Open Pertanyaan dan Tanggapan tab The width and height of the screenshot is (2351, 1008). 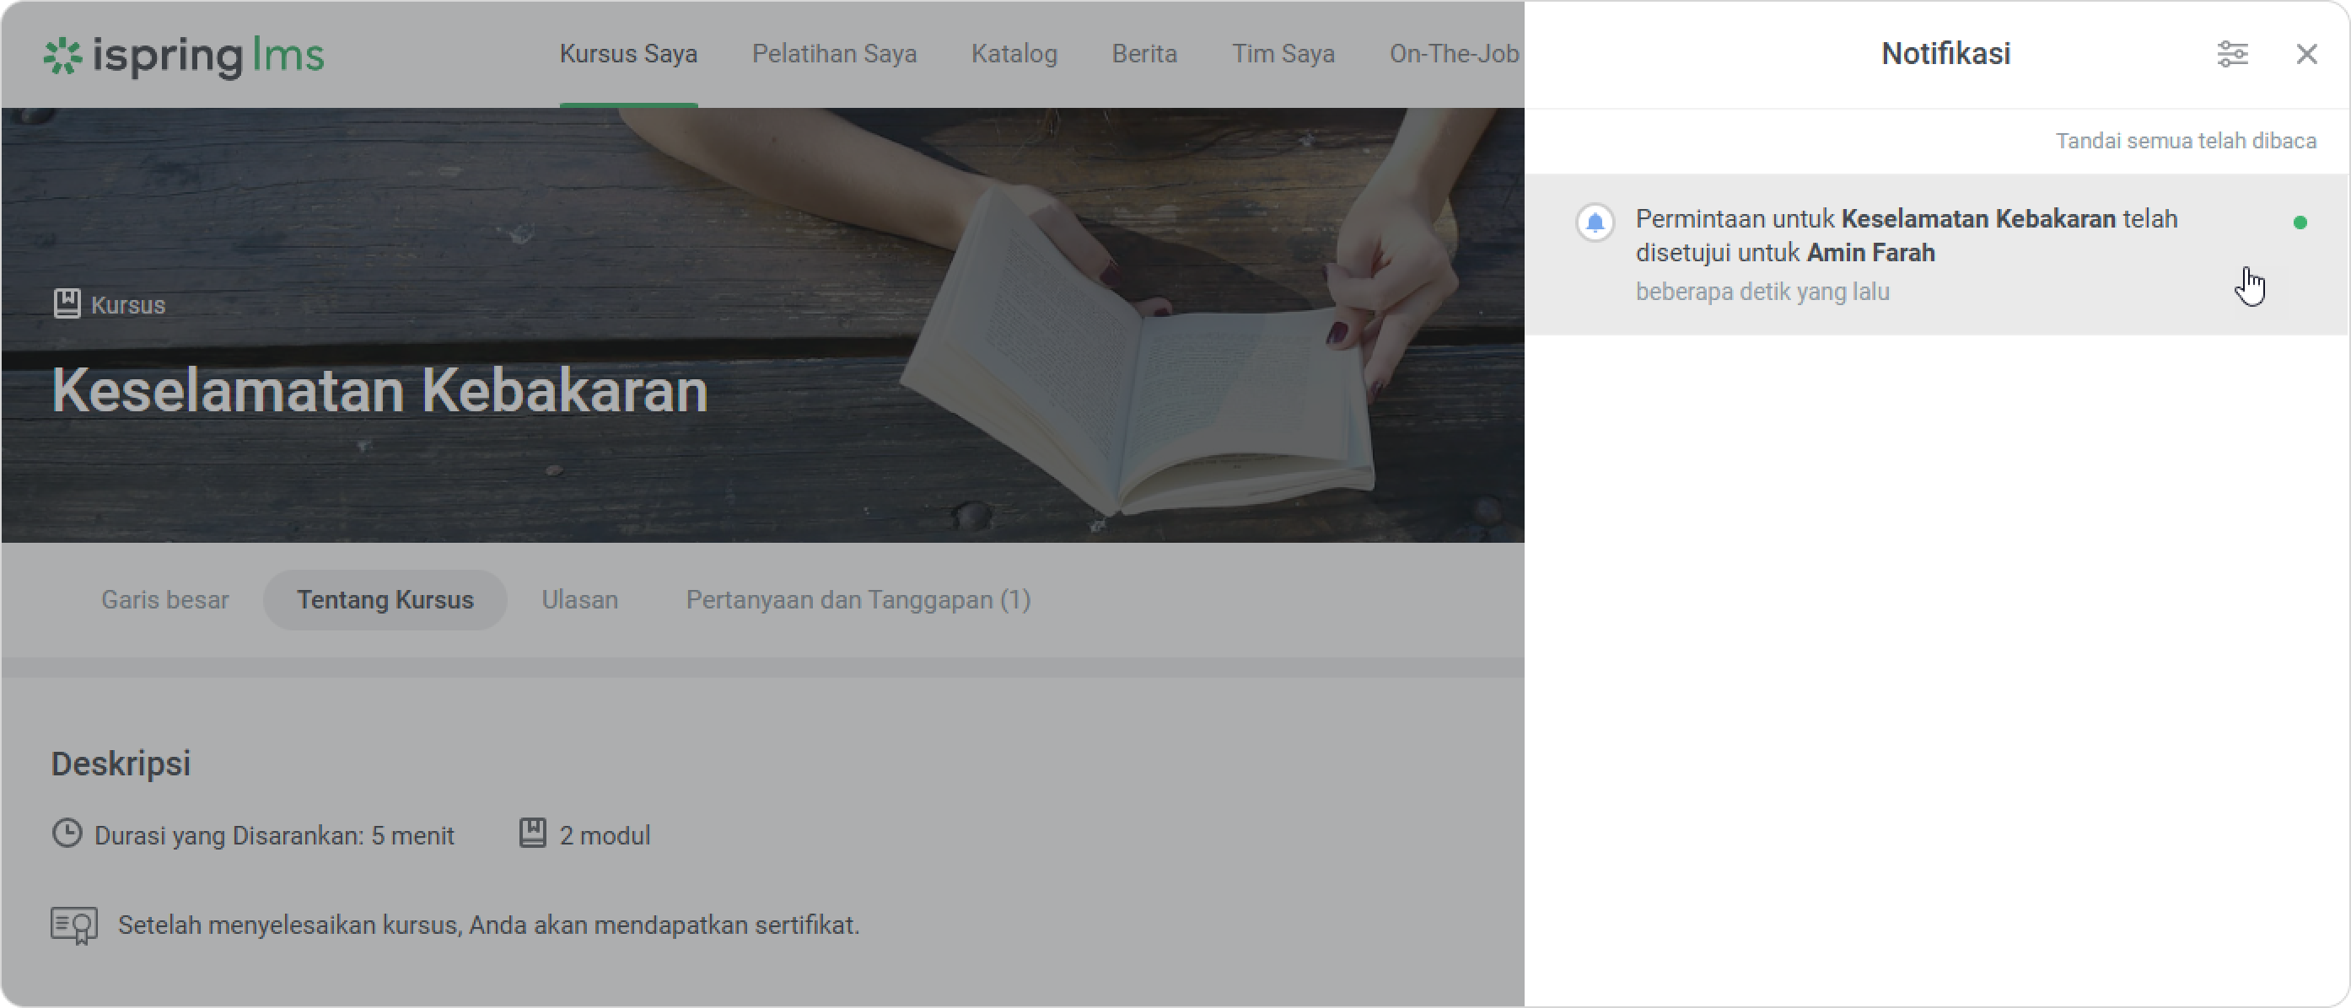pos(858,600)
